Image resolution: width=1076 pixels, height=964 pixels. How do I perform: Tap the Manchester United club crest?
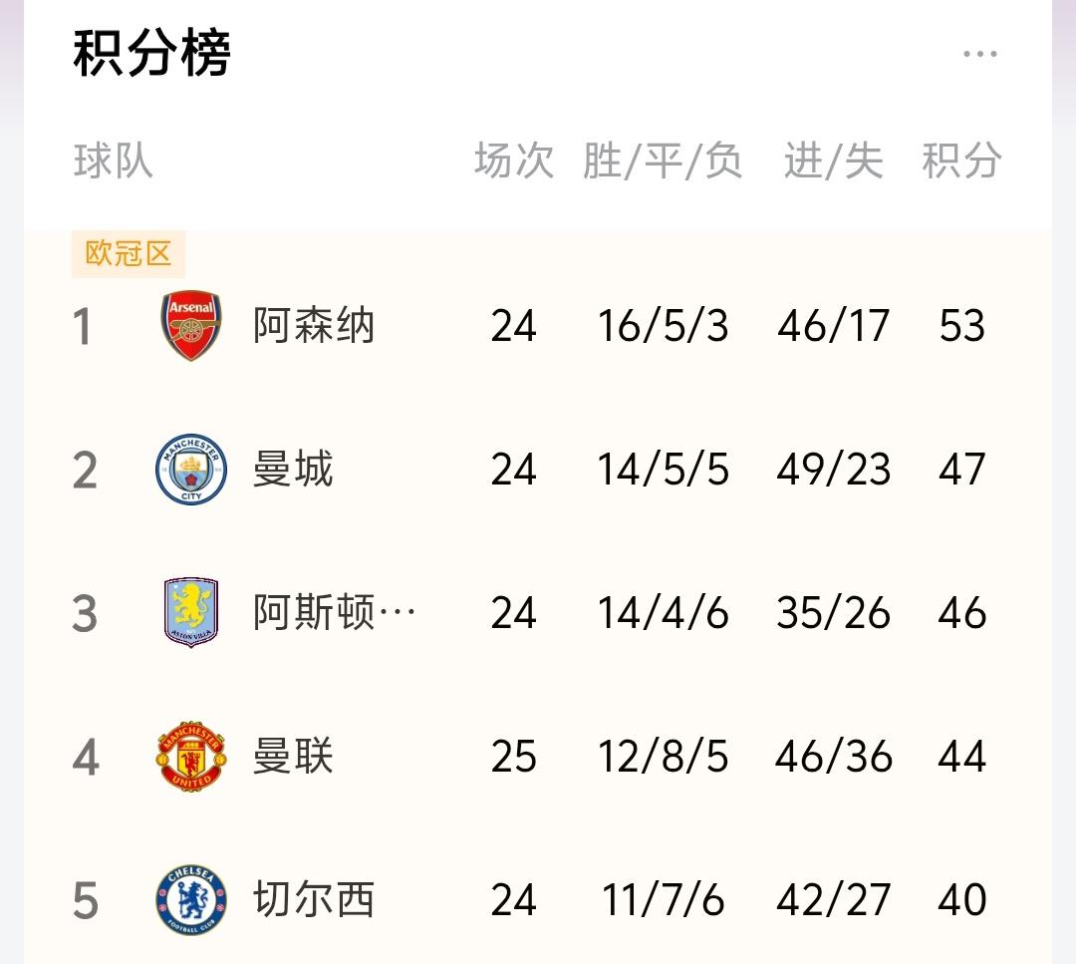[191, 756]
